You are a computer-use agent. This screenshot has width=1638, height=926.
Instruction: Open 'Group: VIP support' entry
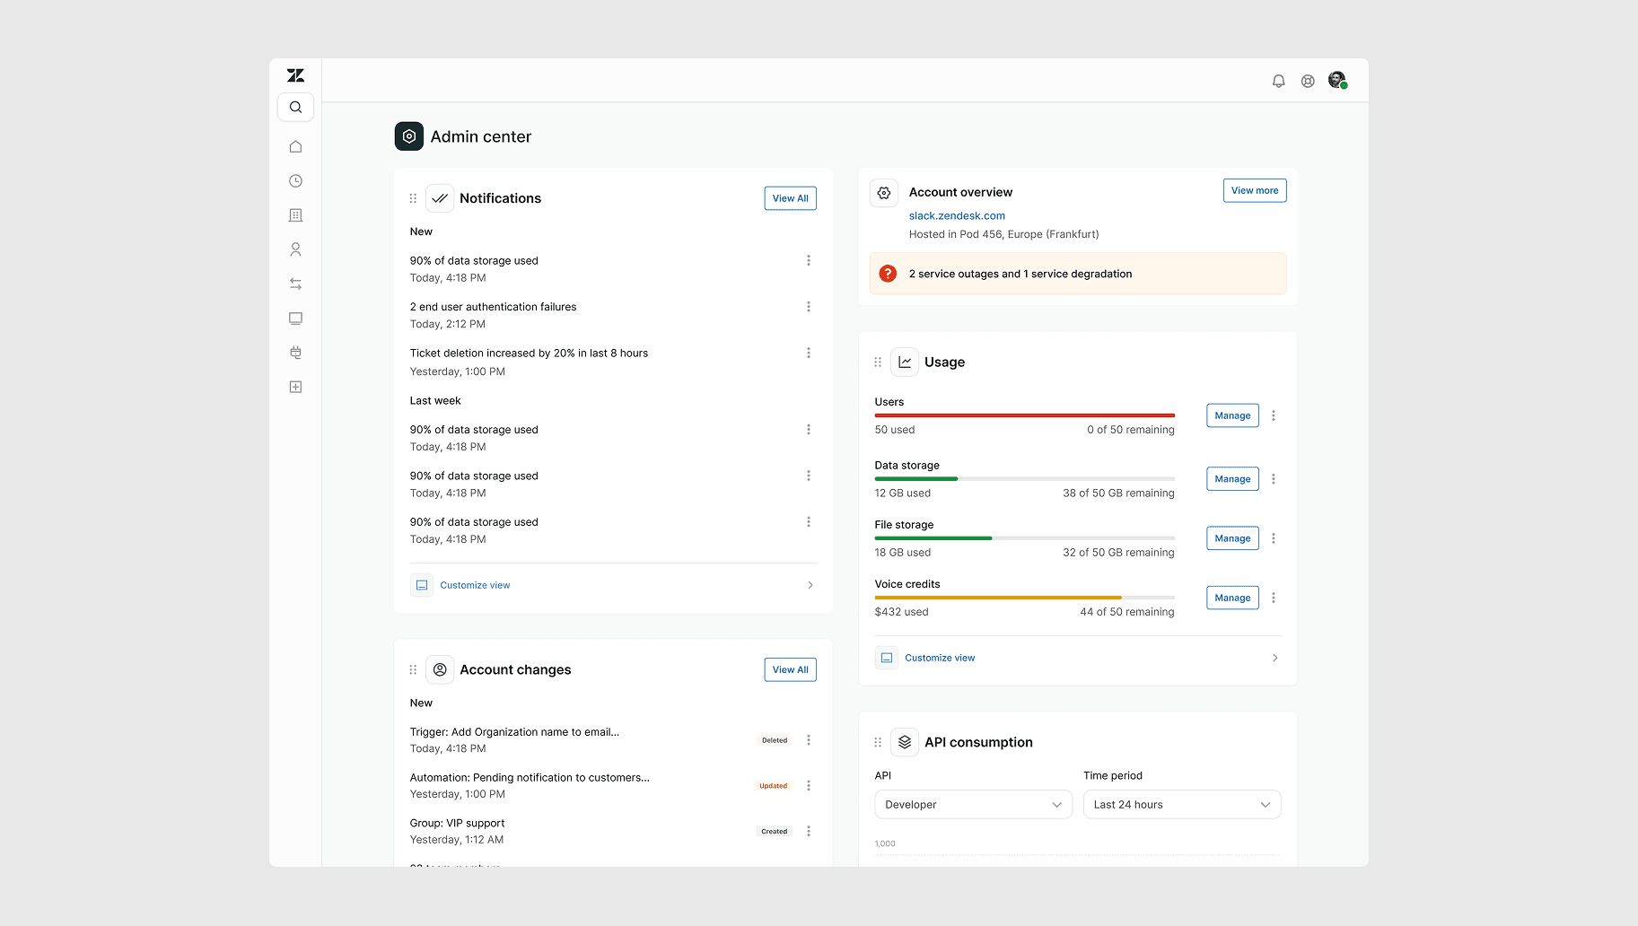tap(457, 823)
